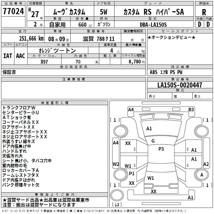Select the circled A wheel marker
The image size is (214, 214).
click(x=202, y=175)
